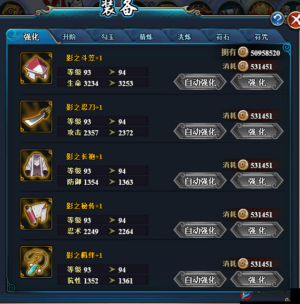
Task: Switch to the 升阶 tab
Action: pos(69,37)
